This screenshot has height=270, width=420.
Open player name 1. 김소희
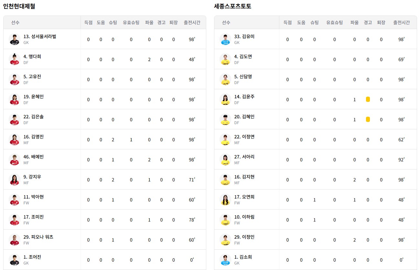click(x=243, y=257)
